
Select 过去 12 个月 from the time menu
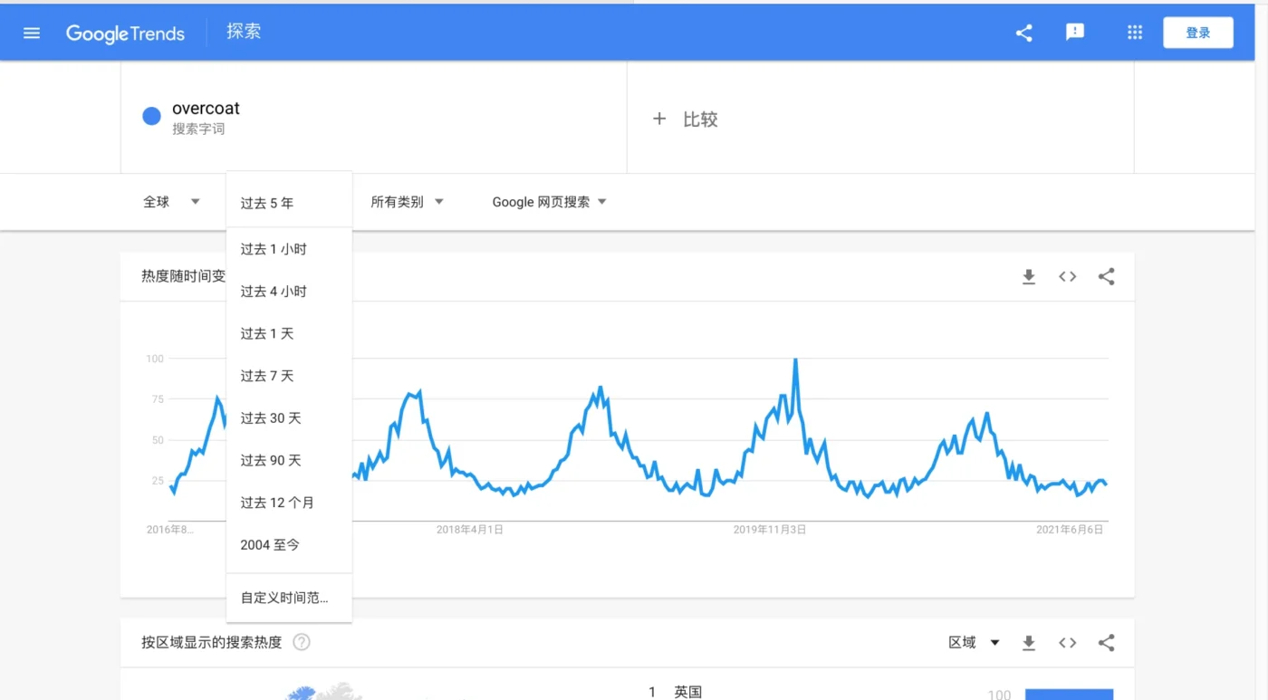[277, 503]
